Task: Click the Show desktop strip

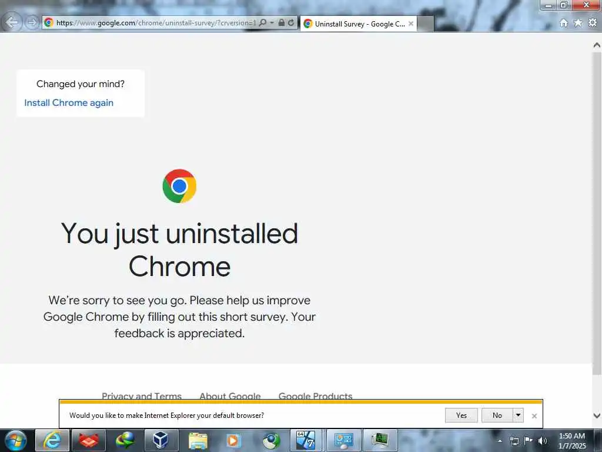Action: (x=598, y=440)
